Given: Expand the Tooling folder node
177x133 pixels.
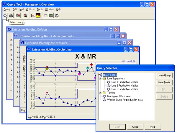Looking at the screenshot, I should (101, 93).
